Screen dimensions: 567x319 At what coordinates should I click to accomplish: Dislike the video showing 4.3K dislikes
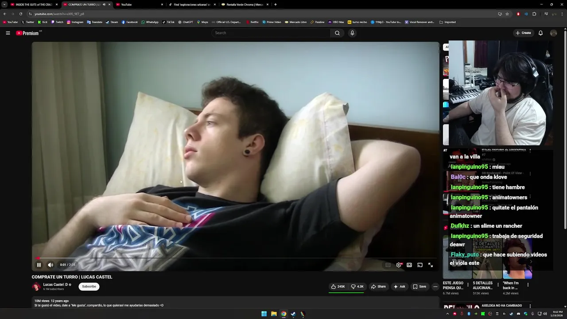[357, 287]
